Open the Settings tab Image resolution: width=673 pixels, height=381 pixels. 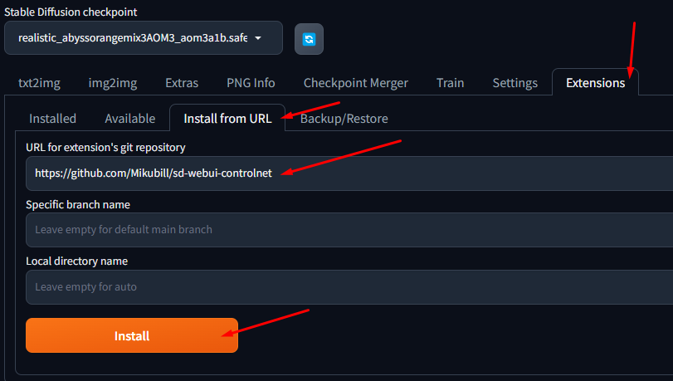tap(515, 83)
